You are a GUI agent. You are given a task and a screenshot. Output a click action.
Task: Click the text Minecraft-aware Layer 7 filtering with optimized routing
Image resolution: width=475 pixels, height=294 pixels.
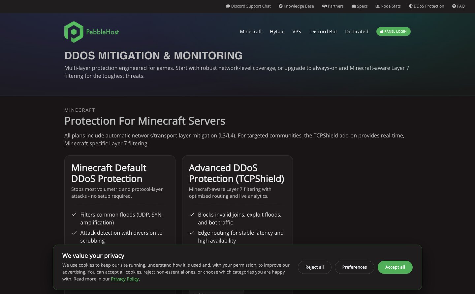coord(230,192)
